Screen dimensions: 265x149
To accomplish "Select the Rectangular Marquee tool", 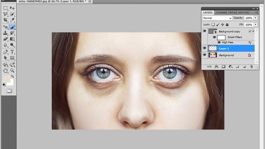I will point(5,8).
